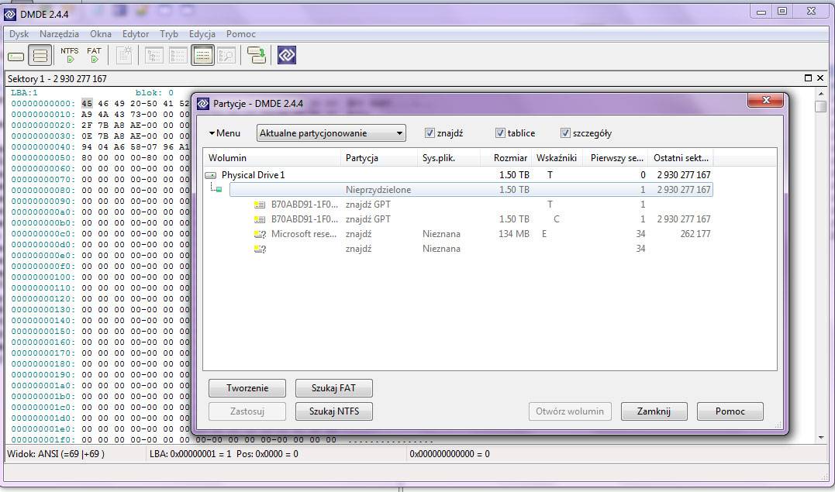
Task: Click the unnamed Nieznana partition icon
Action: click(x=260, y=249)
